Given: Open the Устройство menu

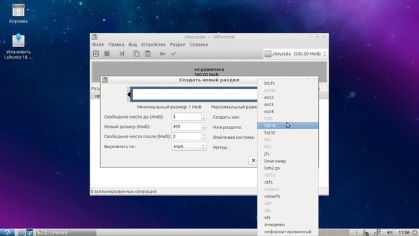Looking at the screenshot, I should point(153,45).
